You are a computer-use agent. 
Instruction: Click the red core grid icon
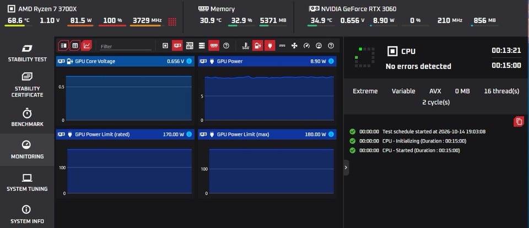click(x=172, y=21)
